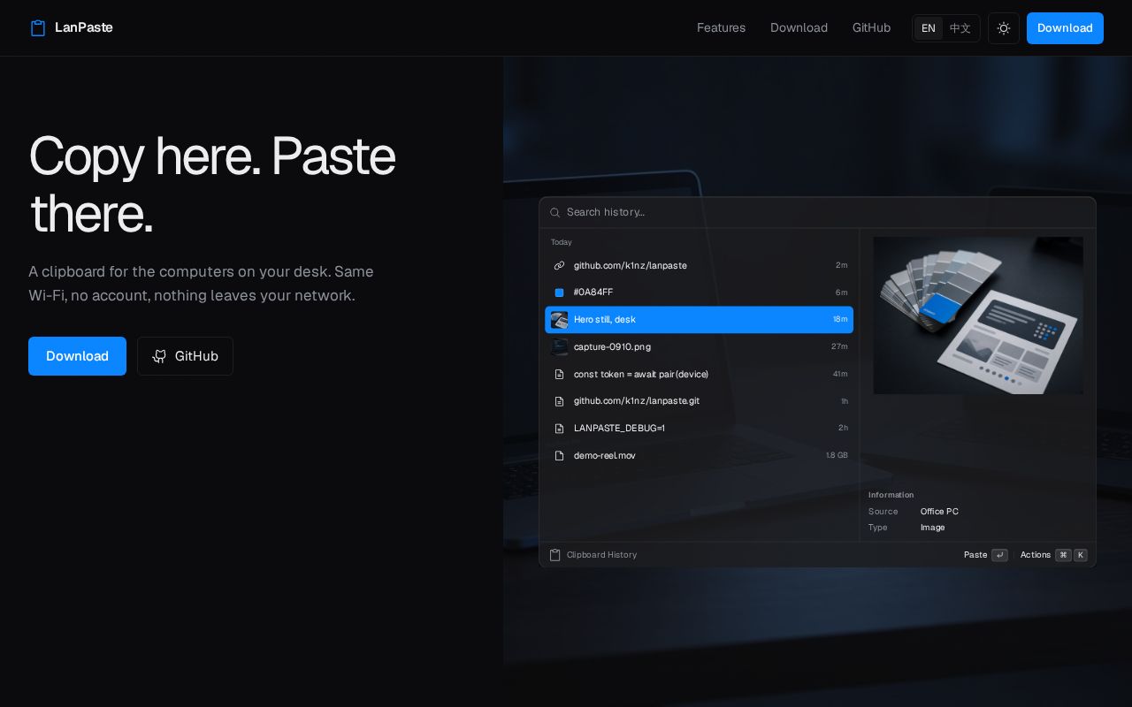Select the const token = await pair(device) entry
The image size is (1132, 707).
click(x=699, y=374)
